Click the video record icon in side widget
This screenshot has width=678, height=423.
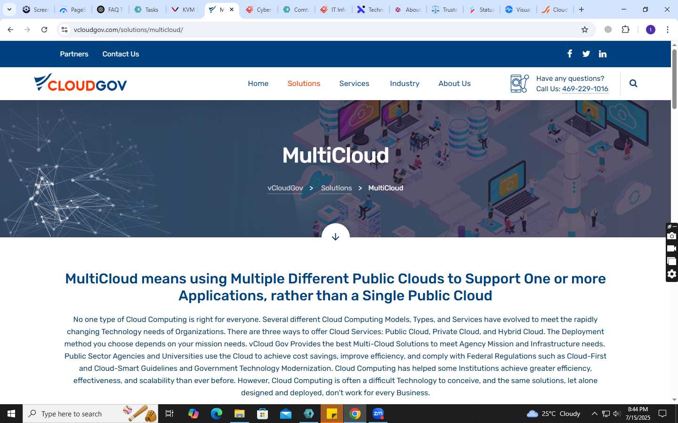click(672, 249)
